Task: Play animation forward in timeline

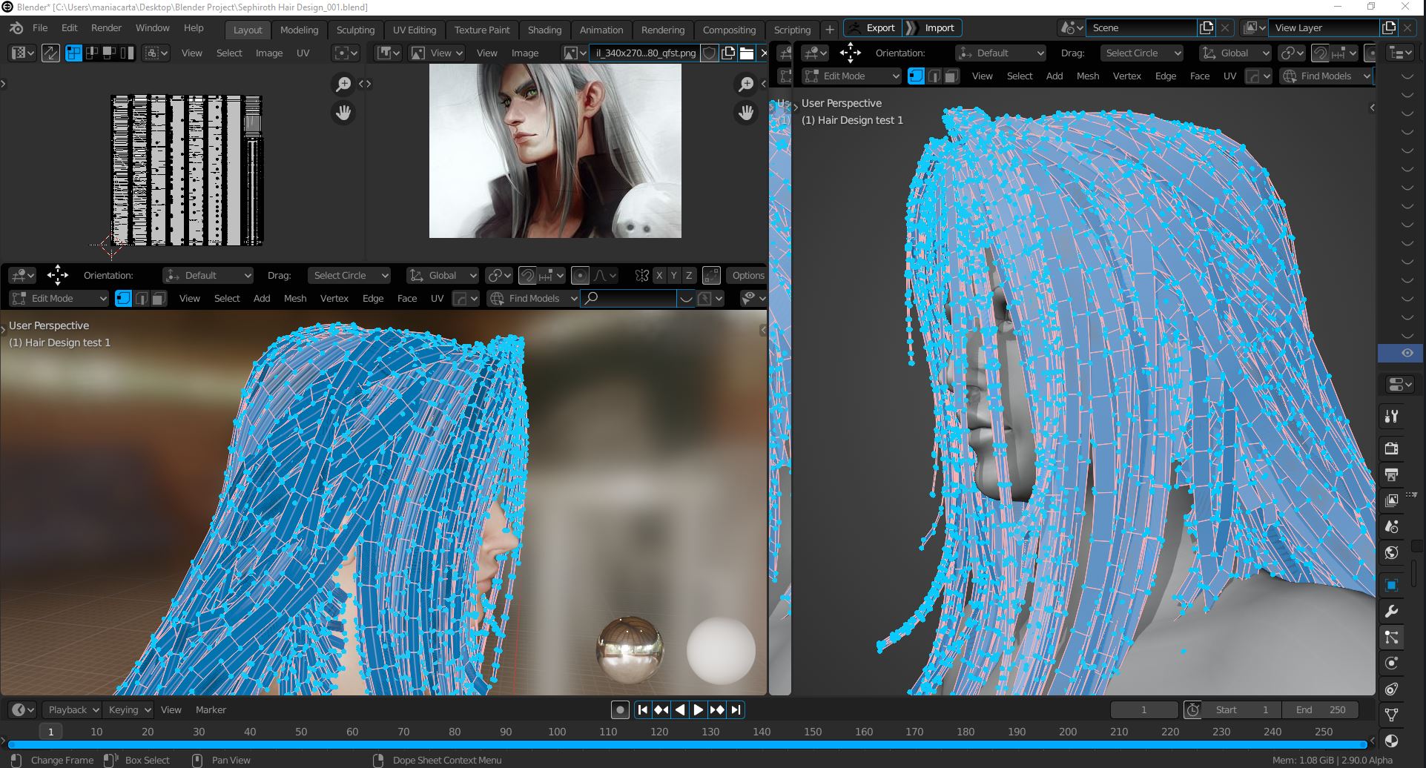Action: pos(698,709)
